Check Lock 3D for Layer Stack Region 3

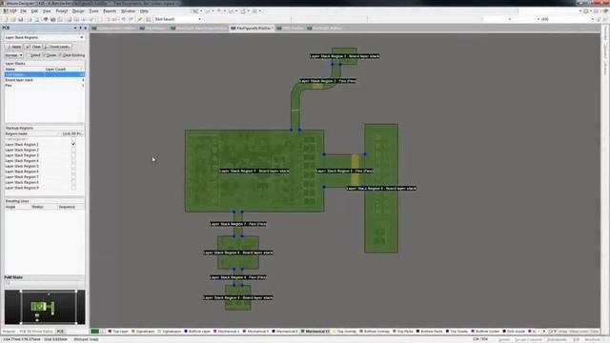pos(73,155)
